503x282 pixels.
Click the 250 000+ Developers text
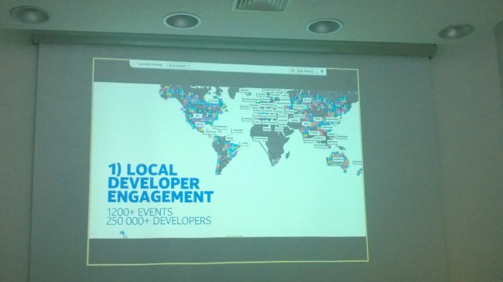click(159, 221)
